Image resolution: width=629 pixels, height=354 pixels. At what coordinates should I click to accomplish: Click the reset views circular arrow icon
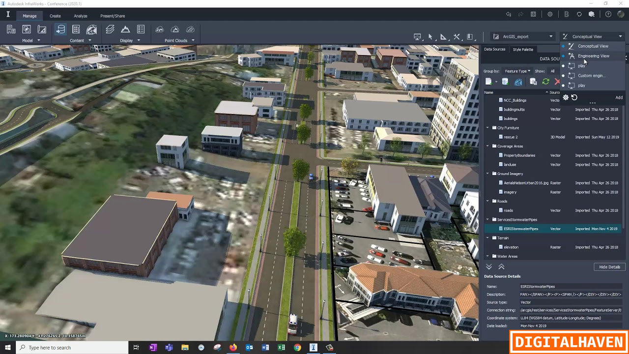point(574,97)
